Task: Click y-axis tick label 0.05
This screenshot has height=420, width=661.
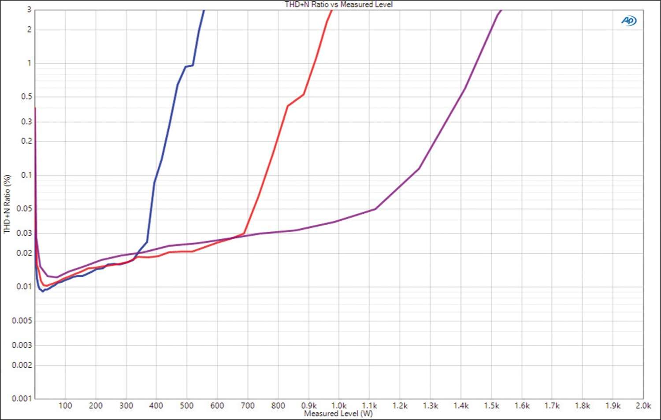Action: [24, 208]
